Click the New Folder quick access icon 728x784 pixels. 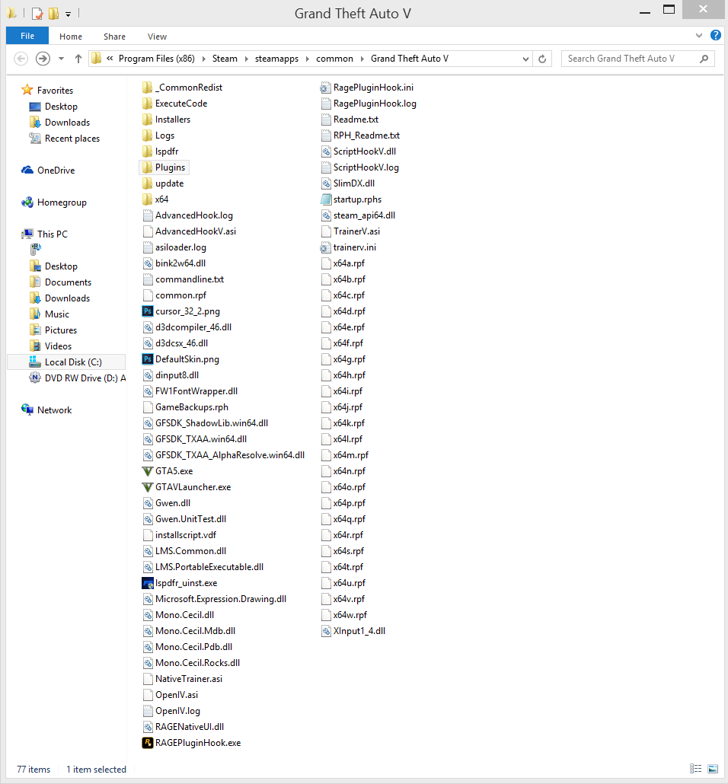point(53,14)
